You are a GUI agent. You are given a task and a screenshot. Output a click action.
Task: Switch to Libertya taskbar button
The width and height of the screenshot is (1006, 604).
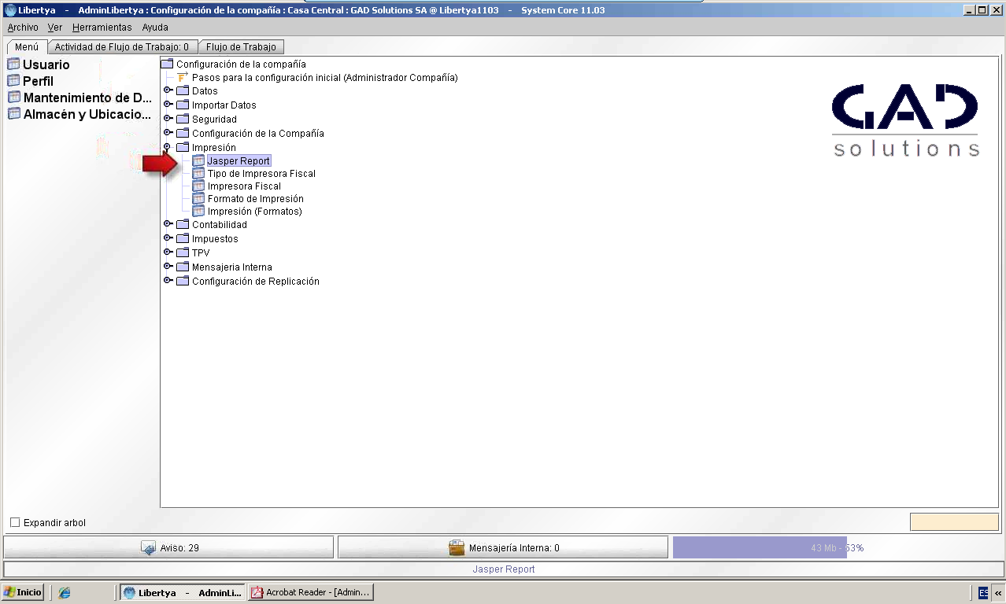pyautogui.click(x=182, y=592)
